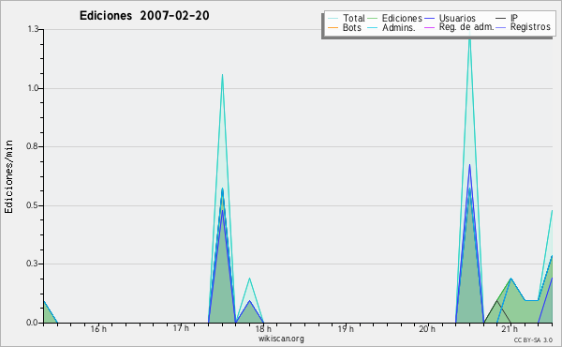Click the '21 h' x-axis label

510,329
